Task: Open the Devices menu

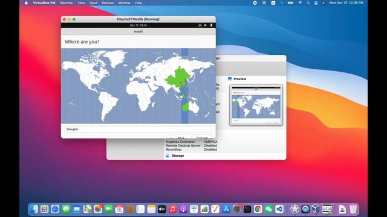Action: point(108,3)
